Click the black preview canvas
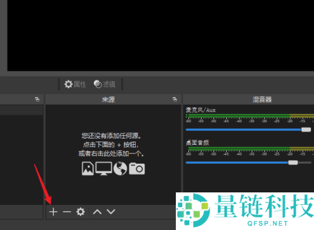Image resolution: width=314 pixels, height=230 pixels. [161, 35]
